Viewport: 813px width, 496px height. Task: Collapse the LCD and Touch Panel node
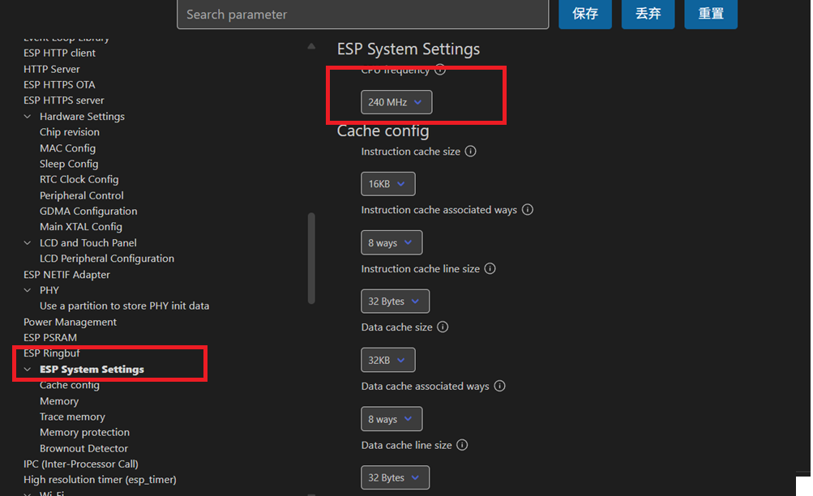pos(28,243)
